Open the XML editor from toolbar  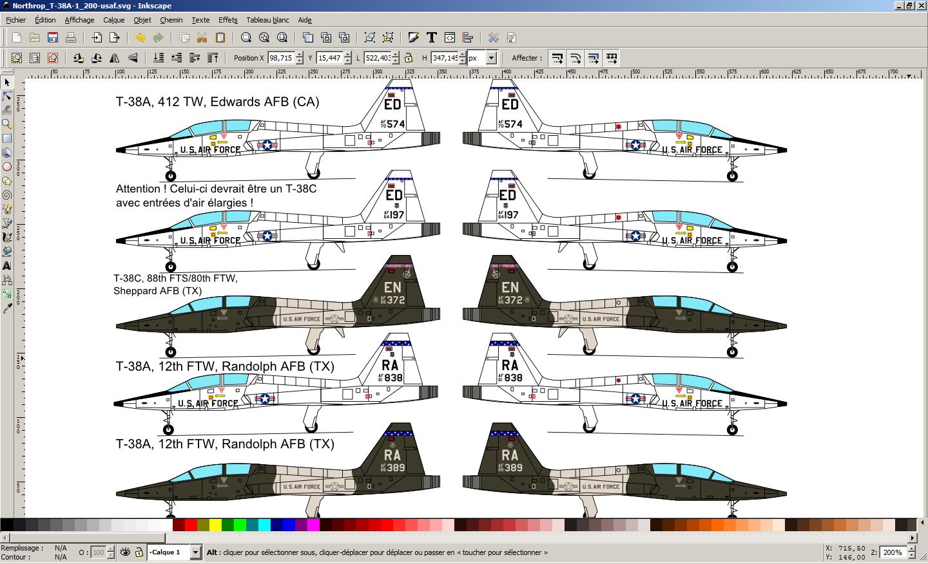point(450,38)
